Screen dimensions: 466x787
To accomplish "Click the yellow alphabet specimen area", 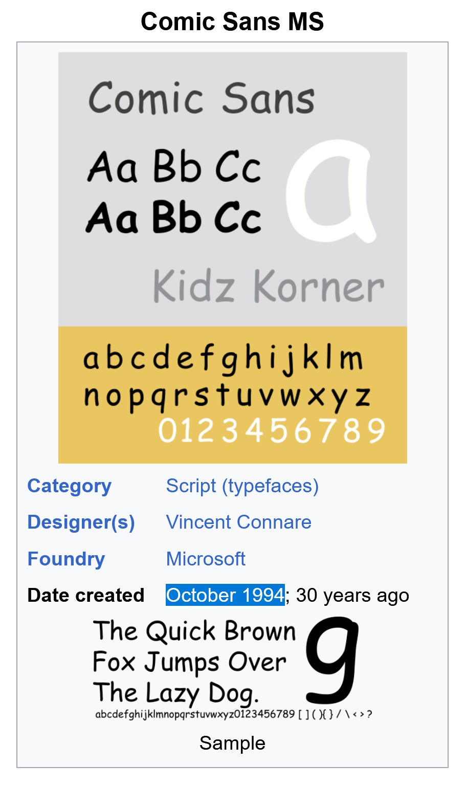I will pos(233,395).
